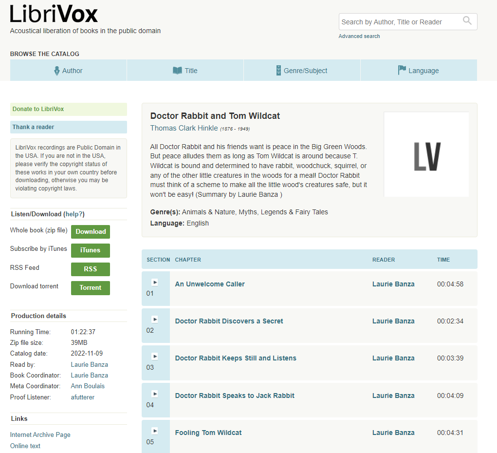The height and width of the screenshot is (453, 497).
Task: Play section 03 Keeps Still and Listens
Action: (155, 356)
